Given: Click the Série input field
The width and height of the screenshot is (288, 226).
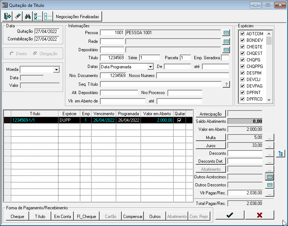Looking at the screenshot, I should 150,58.
